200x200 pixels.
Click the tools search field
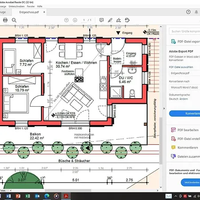184,31
